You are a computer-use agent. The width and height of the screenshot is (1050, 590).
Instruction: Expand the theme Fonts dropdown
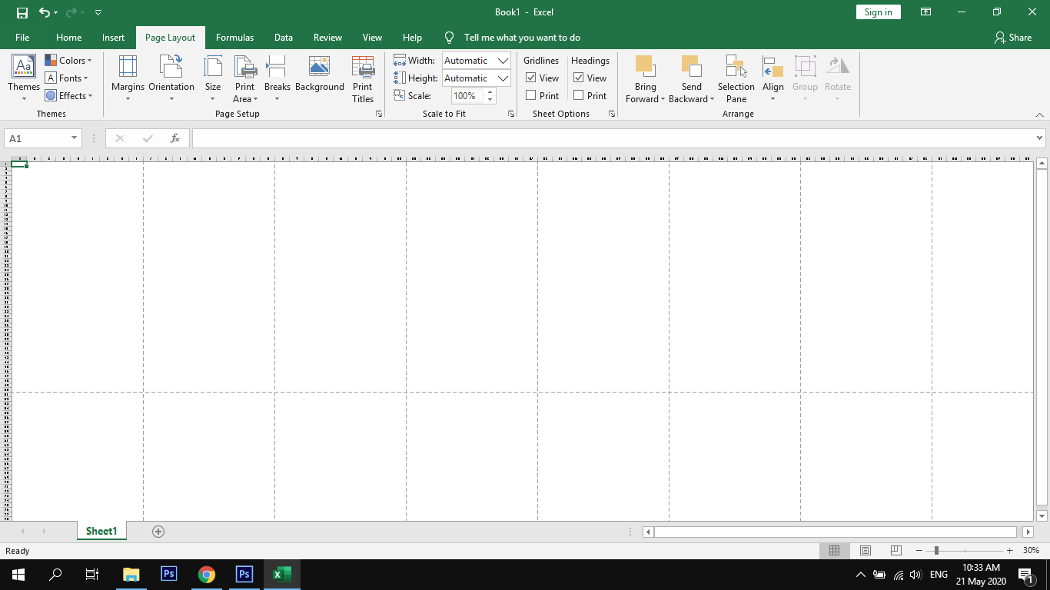click(x=67, y=78)
